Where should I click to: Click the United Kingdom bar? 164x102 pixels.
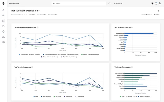click(x=126, y=35)
